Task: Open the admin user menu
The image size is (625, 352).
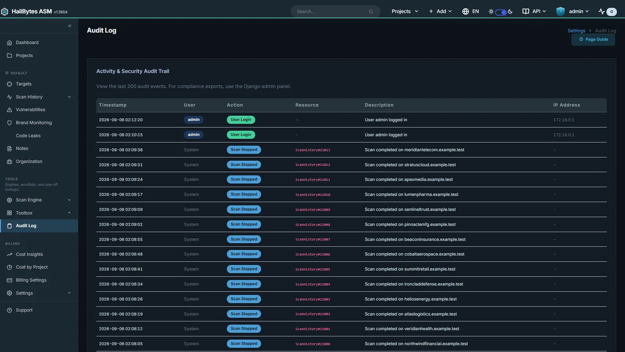Action: pos(573,11)
